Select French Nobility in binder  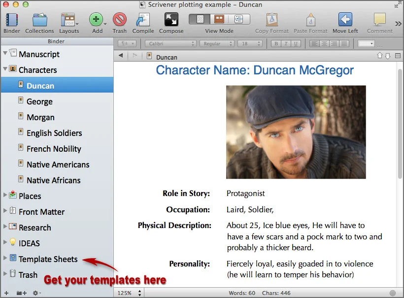pyautogui.click(x=57, y=148)
